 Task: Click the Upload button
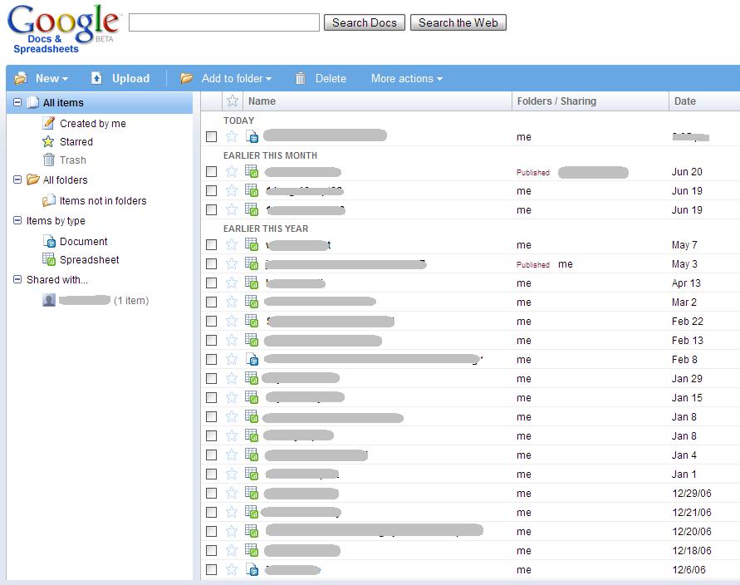click(130, 78)
